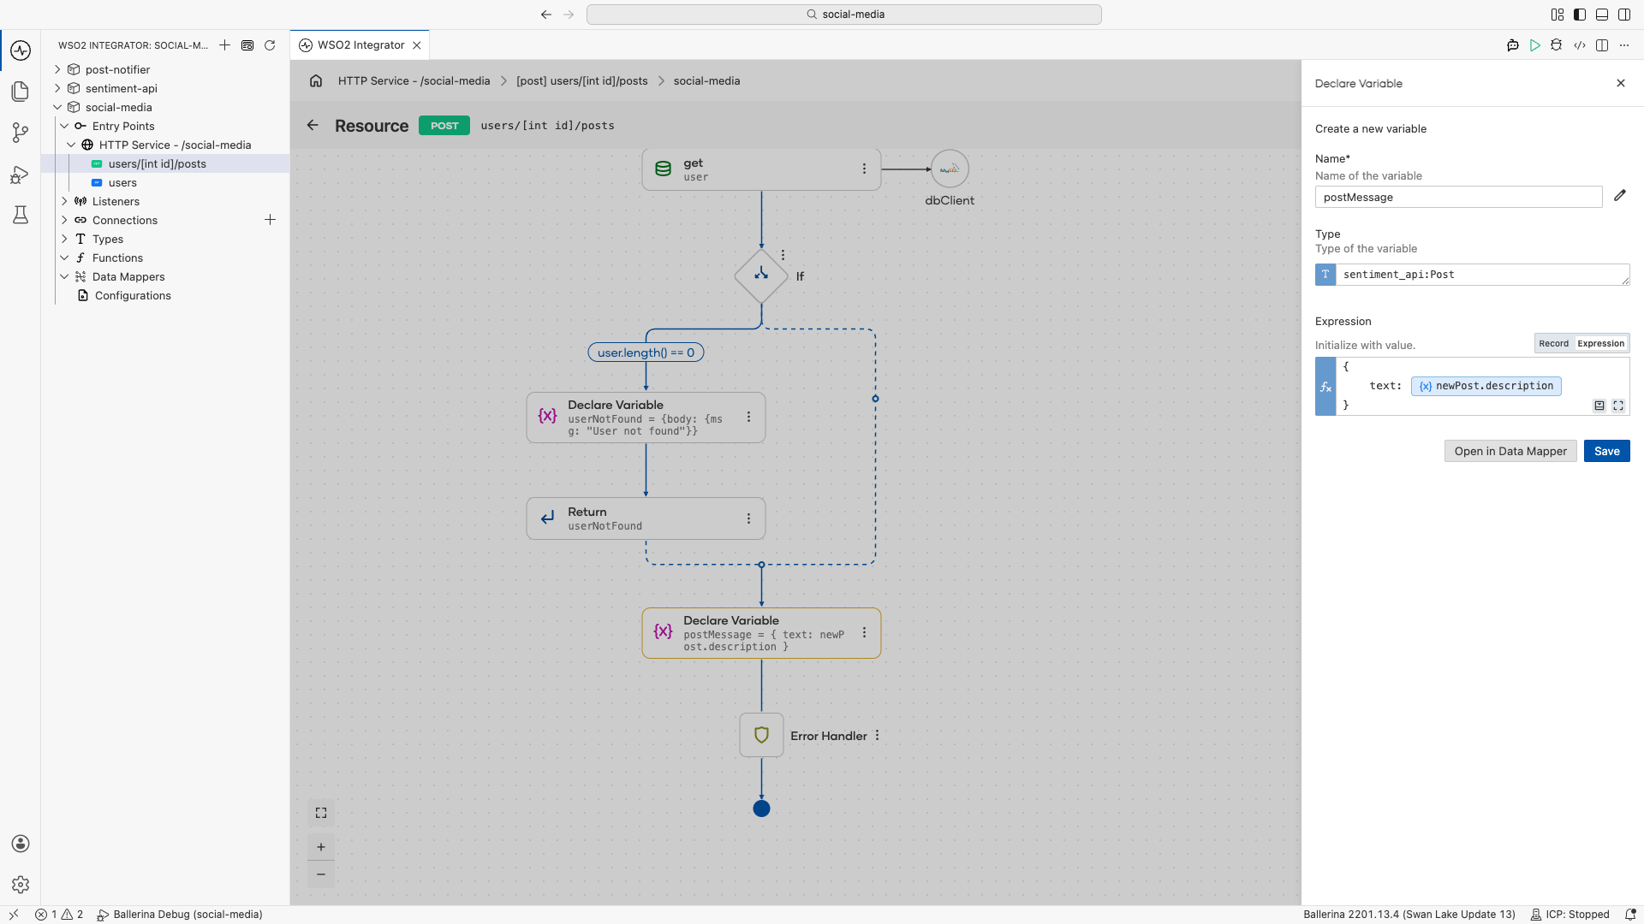Open options menu of get user node
1644x924 pixels.
864,169
